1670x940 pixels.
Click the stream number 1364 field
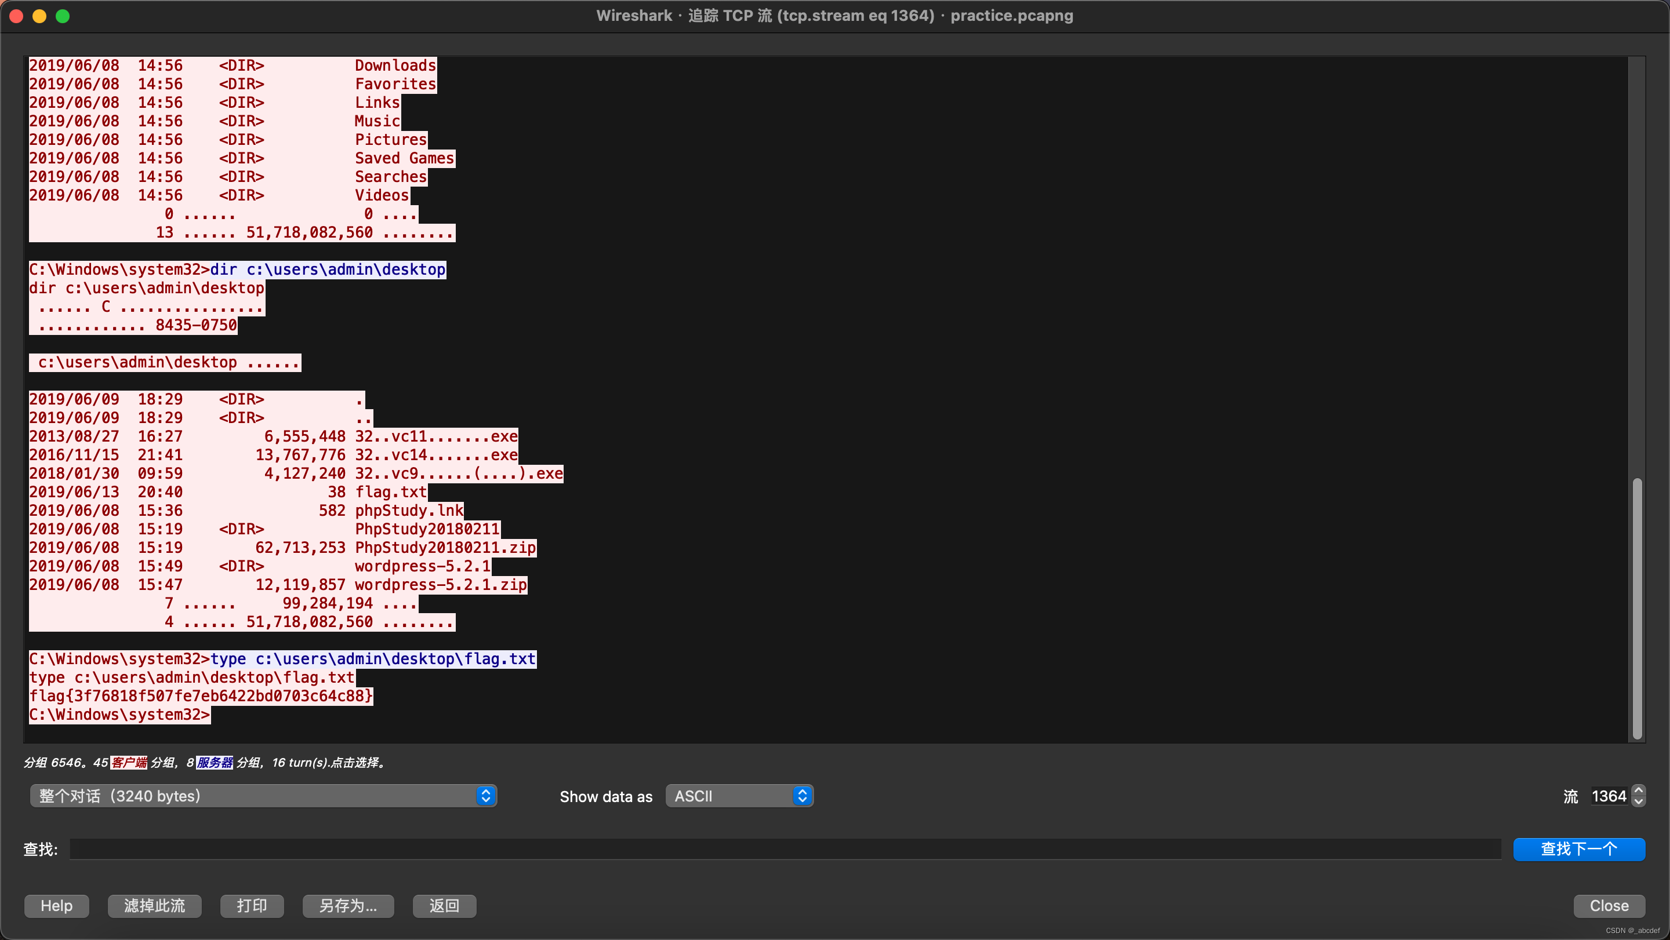point(1609,796)
